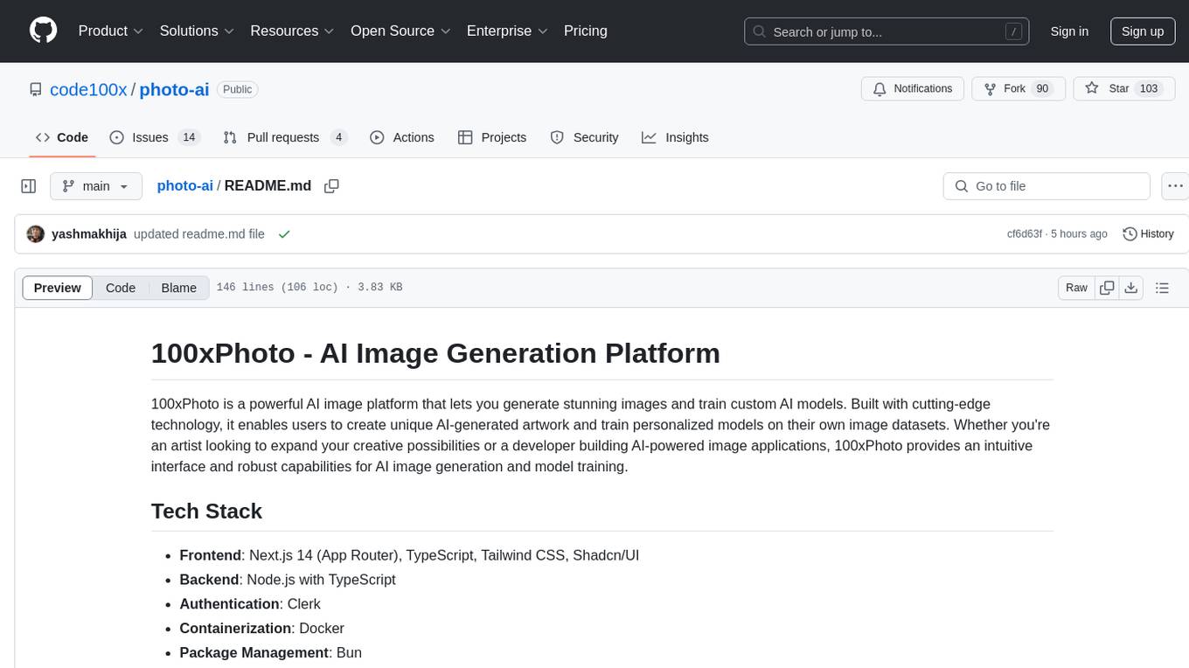
Task: Open the README outline list
Action: pos(1163,288)
